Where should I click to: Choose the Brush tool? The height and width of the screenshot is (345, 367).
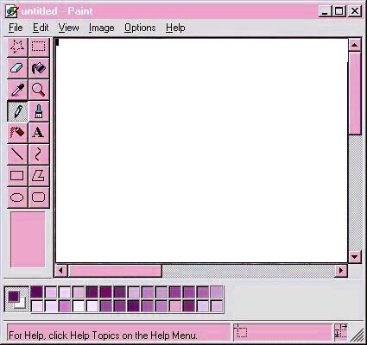(39, 111)
